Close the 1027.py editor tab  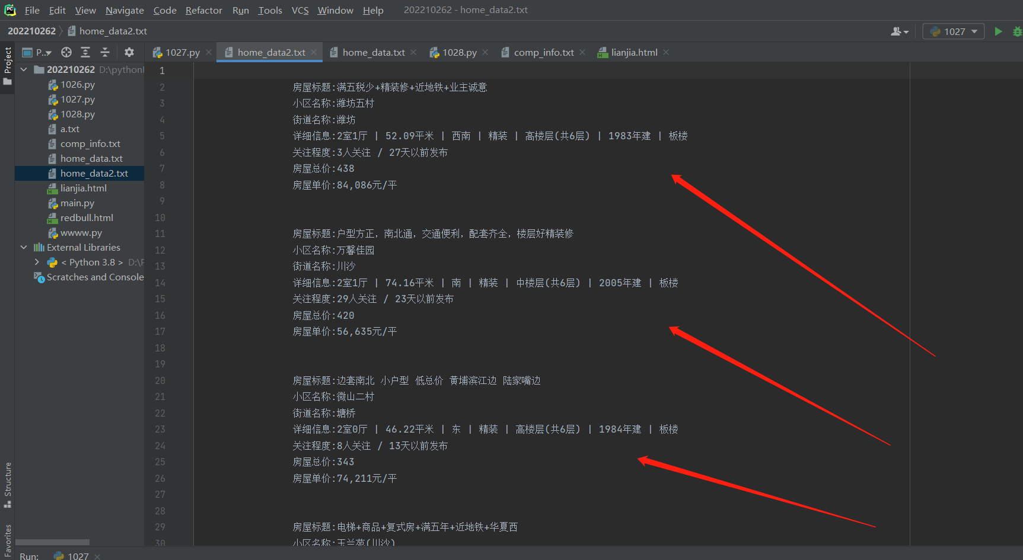(209, 52)
